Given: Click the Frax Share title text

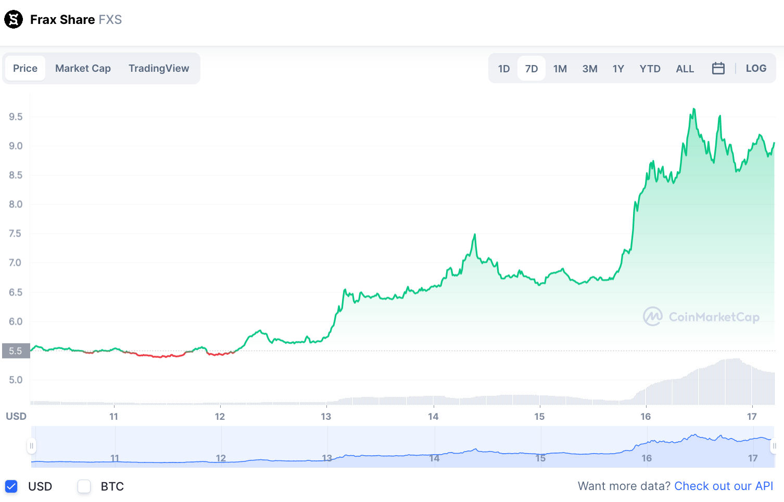Looking at the screenshot, I should point(62,20).
